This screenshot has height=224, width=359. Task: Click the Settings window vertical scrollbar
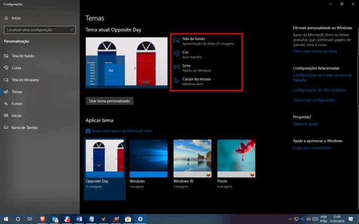point(358,80)
